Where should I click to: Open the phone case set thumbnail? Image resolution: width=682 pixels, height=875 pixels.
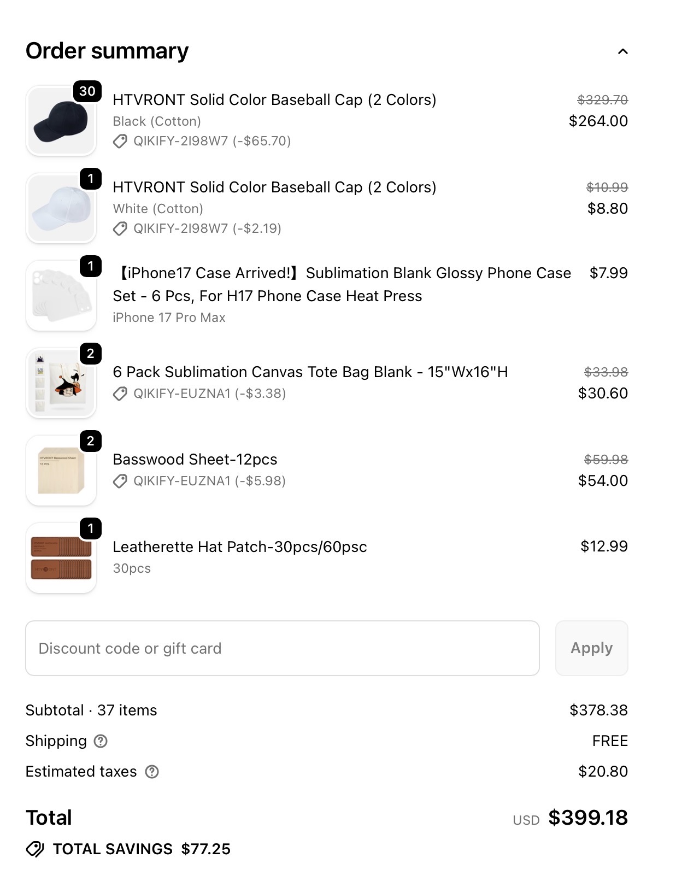(x=61, y=296)
